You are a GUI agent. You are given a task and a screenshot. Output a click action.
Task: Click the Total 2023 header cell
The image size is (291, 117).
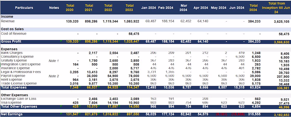click(129, 8)
